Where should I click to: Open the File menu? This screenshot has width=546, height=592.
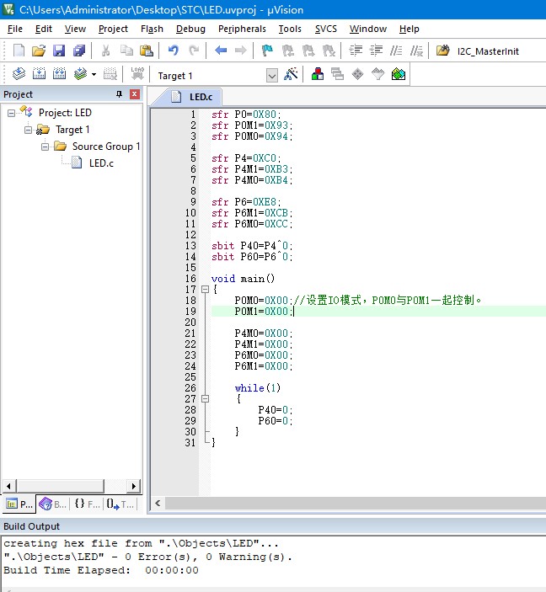[15, 29]
